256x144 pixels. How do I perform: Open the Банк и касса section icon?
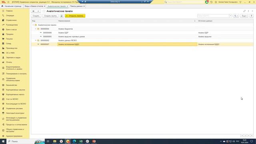3,30
